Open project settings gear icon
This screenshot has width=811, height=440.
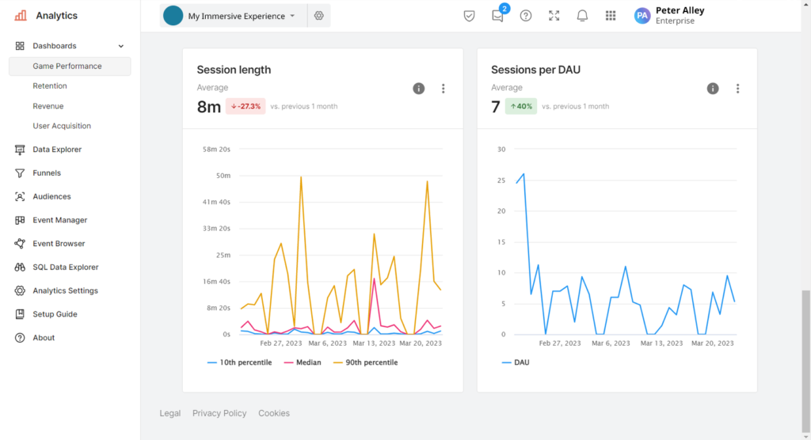pyautogui.click(x=319, y=16)
